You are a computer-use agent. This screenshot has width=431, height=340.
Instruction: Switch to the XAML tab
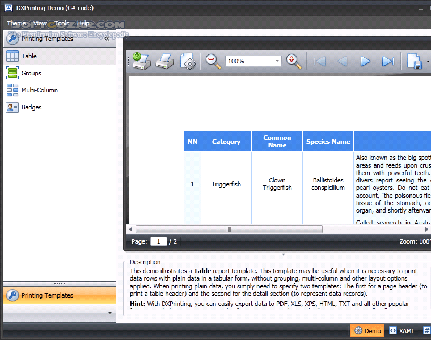402,331
